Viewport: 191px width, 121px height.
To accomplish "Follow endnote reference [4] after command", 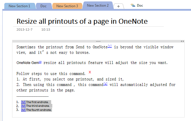I will coord(105,84).
